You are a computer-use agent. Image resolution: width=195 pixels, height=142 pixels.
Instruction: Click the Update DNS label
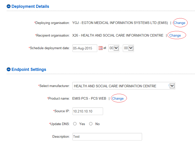click(x=59, y=124)
